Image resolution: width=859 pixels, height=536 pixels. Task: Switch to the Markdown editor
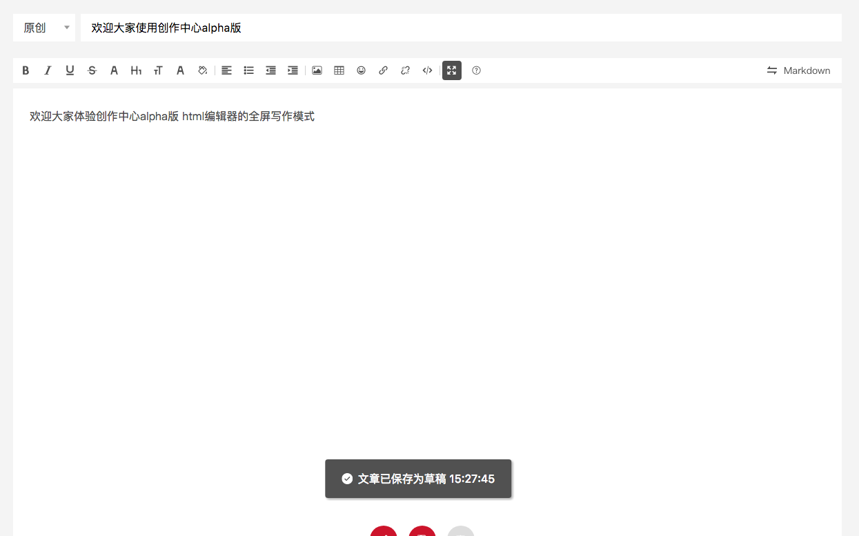click(x=798, y=70)
